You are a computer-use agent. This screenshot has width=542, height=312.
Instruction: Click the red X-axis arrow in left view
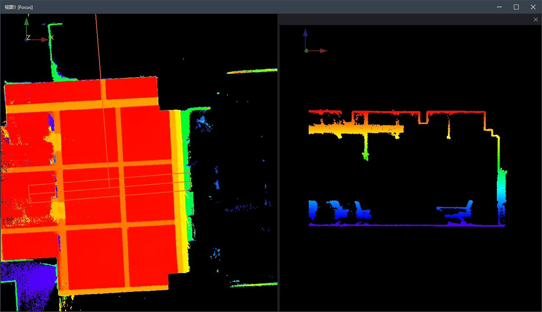point(44,39)
